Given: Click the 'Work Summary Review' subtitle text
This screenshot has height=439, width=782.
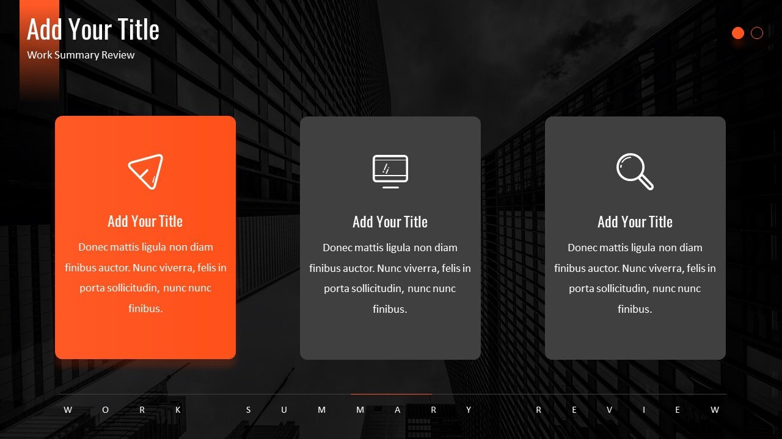Looking at the screenshot, I should tap(80, 55).
